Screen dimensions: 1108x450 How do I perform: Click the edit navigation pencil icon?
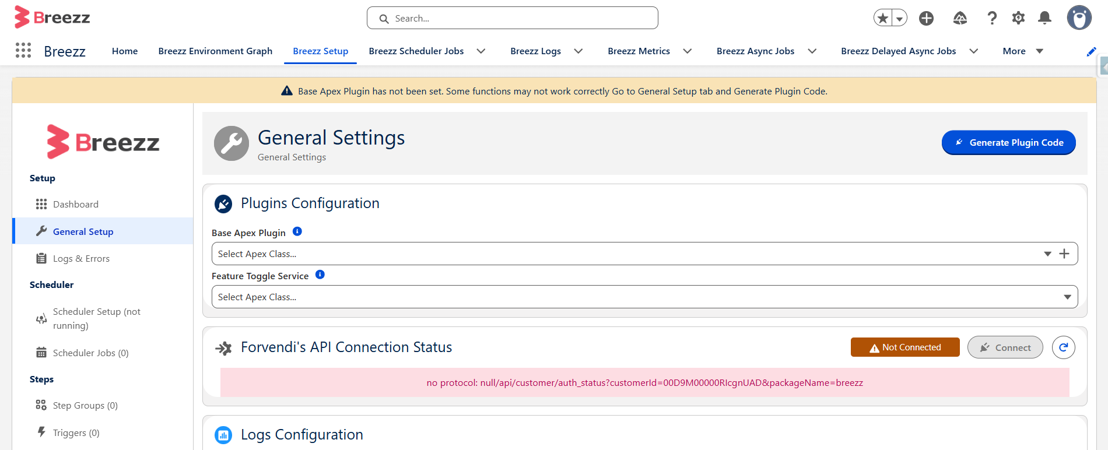[1091, 52]
